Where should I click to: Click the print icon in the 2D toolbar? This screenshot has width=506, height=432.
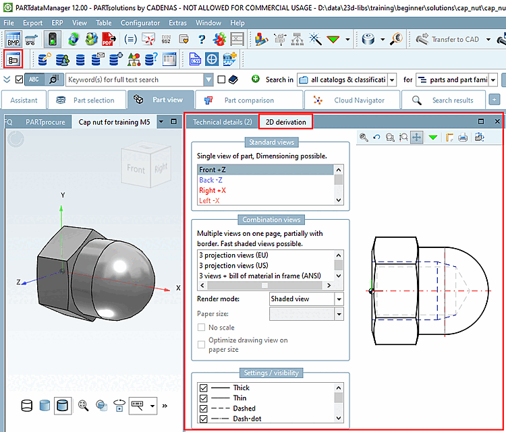click(463, 137)
